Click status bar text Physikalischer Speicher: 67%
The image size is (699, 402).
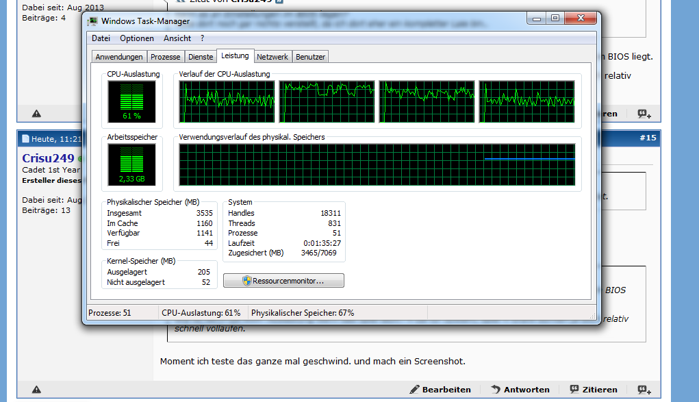coord(303,313)
